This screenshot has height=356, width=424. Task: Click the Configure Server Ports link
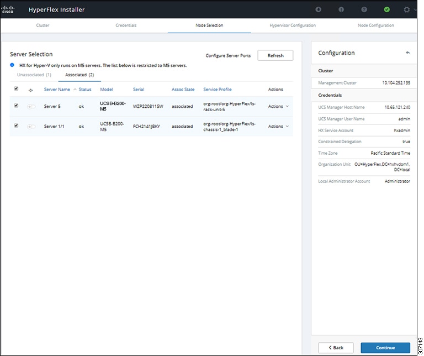(x=228, y=56)
